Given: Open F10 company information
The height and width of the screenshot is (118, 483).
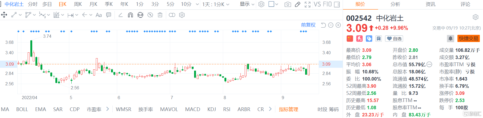Looking at the screenshot, I should 327,4.
